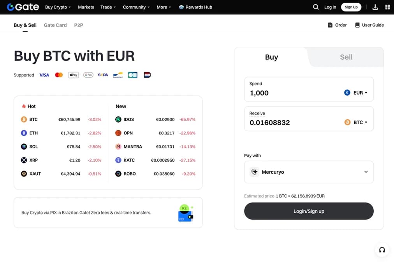Click the User Guide book icon

[x=357, y=25]
